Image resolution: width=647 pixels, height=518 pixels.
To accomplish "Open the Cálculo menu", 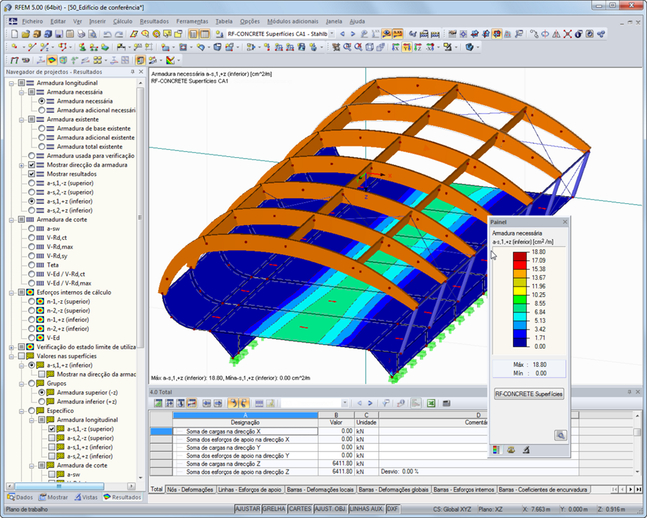I will [x=122, y=21].
